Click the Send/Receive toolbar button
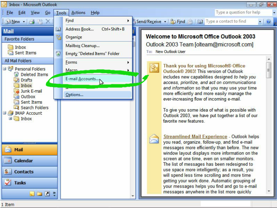The width and height of the screenshot is (277, 208). (149, 21)
